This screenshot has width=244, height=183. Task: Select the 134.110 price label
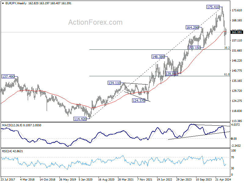tap(114, 83)
